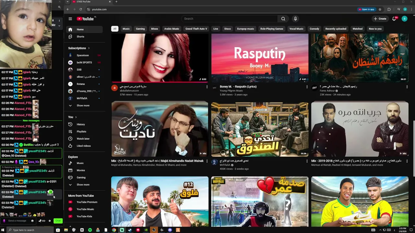Select the Grand Theft Auto V chip
415x233 pixels.
pyautogui.click(x=196, y=29)
